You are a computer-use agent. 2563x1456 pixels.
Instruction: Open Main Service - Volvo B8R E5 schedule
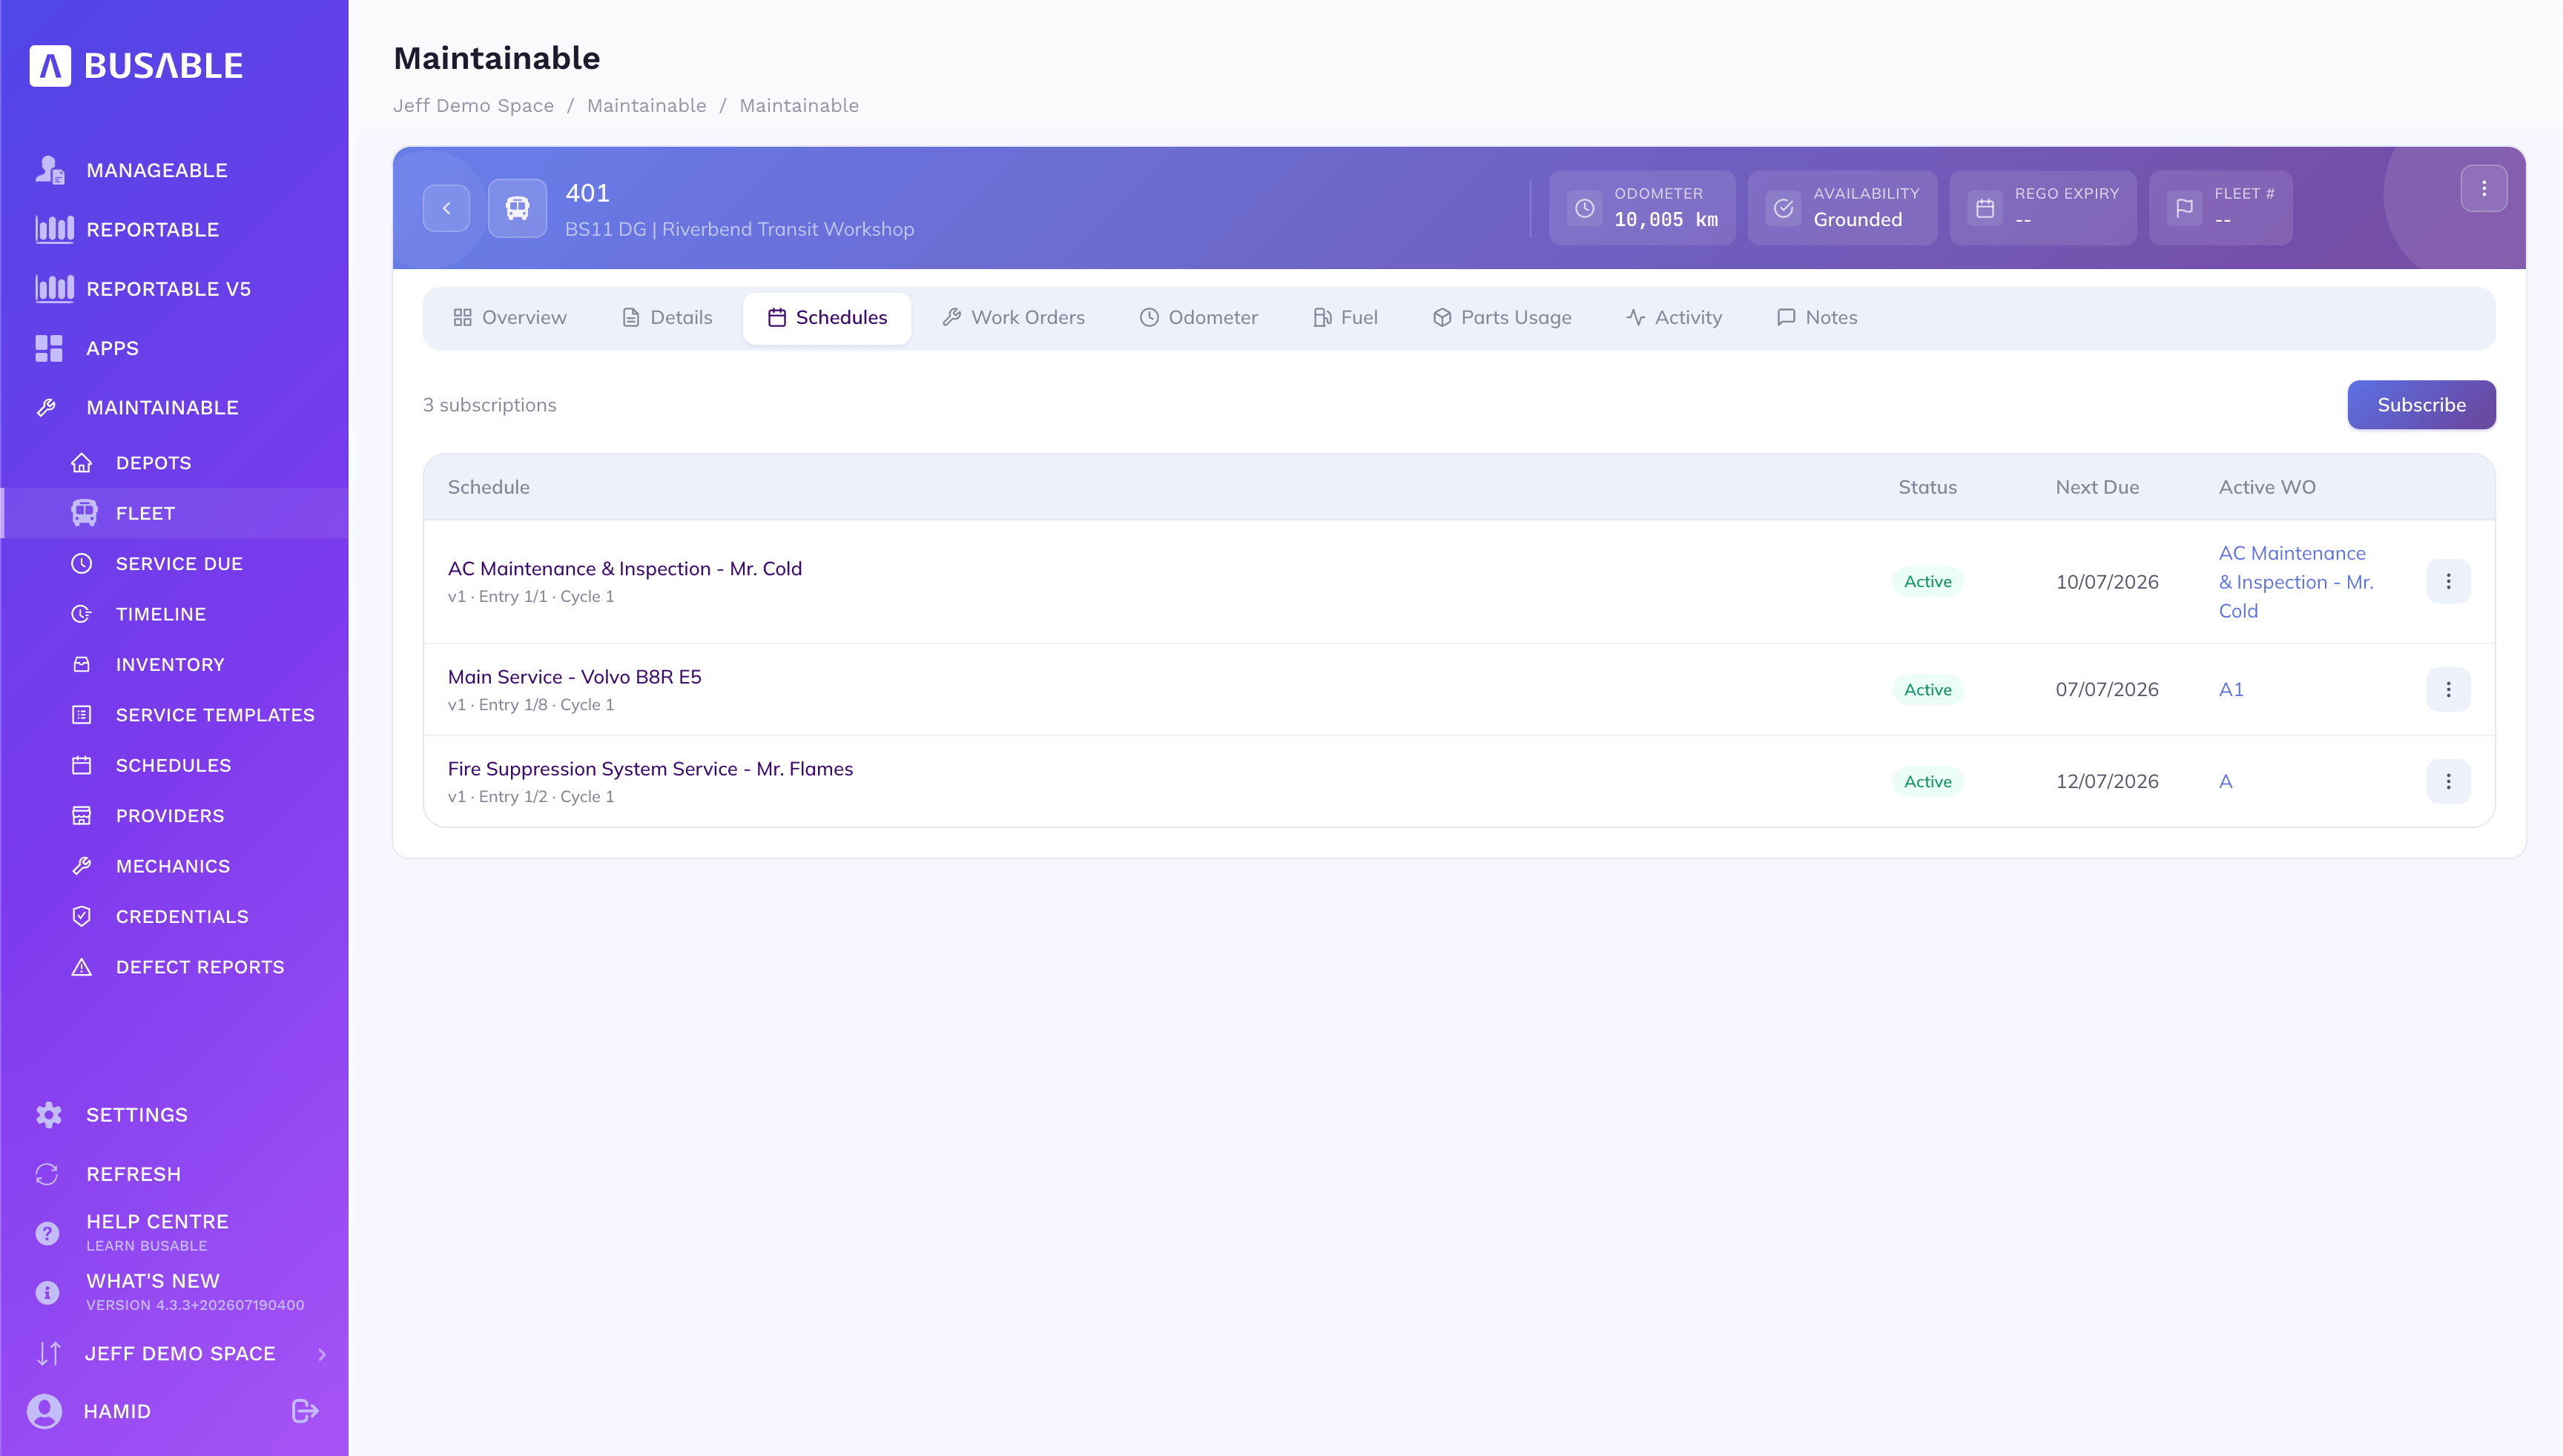pos(574,677)
